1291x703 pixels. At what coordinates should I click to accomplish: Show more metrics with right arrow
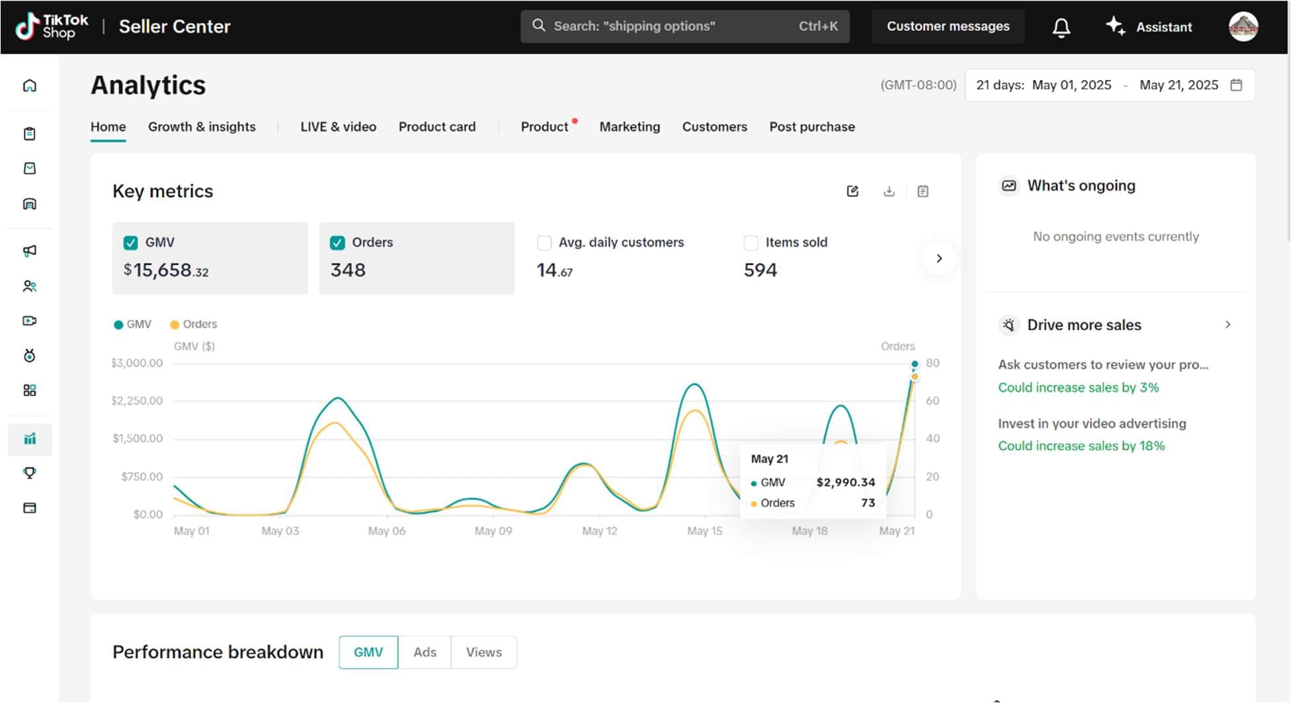coord(939,259)
